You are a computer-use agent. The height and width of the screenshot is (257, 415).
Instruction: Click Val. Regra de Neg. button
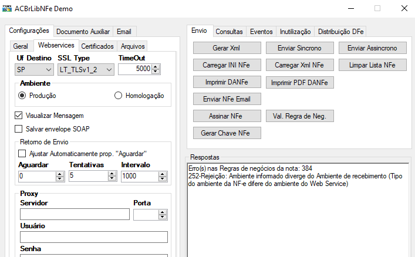click(299, 116)
